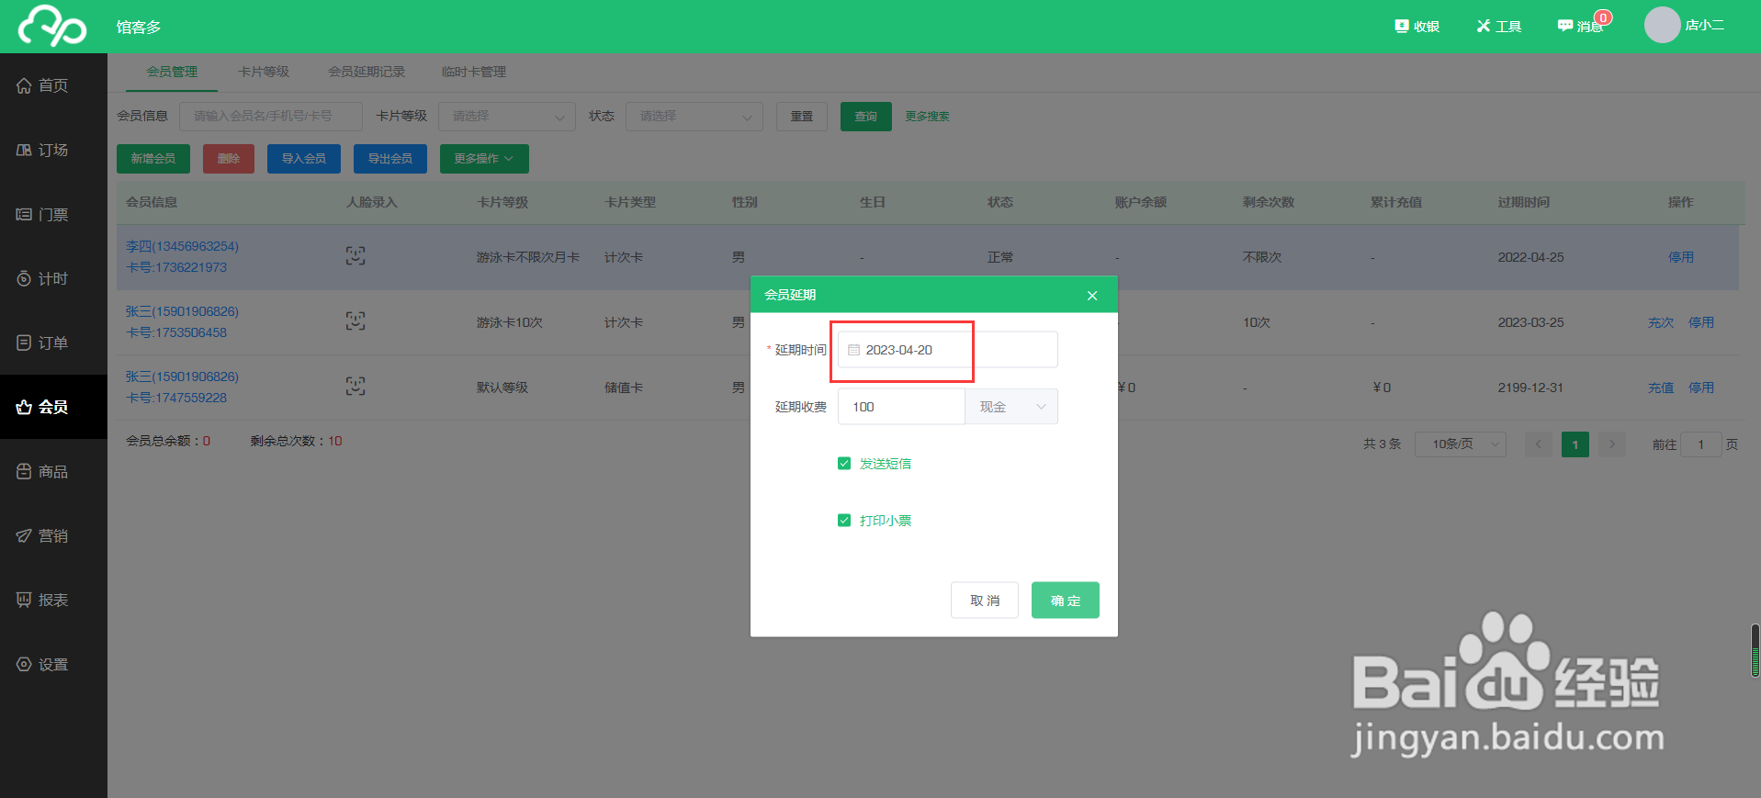
Task: Open 现金 payment method dropdown
Action: click(x=1011, y=407)
